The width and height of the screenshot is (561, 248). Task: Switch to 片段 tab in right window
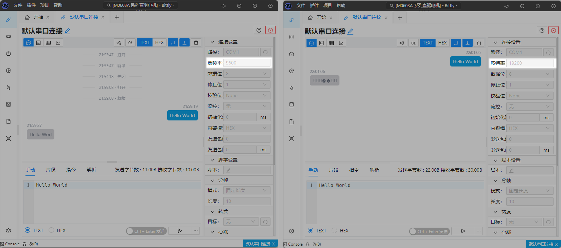pos(334,170)
